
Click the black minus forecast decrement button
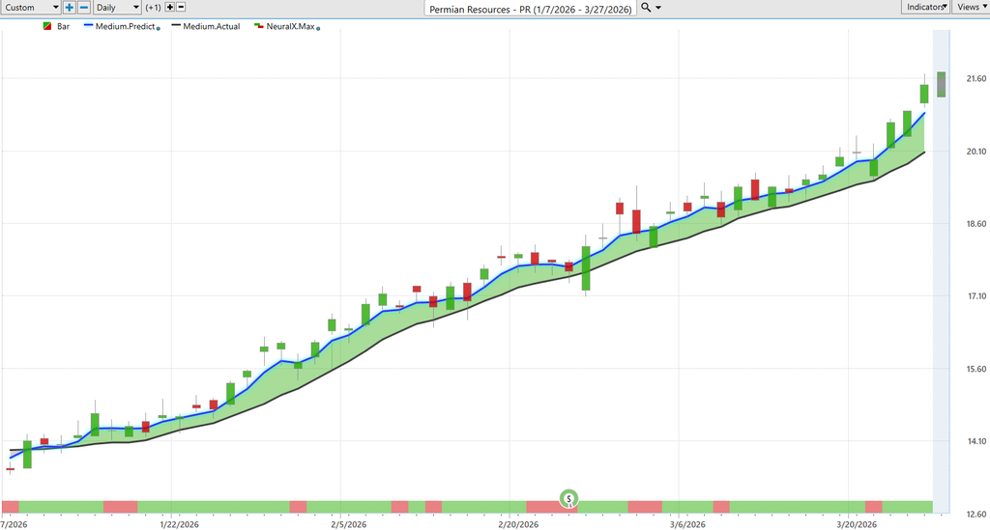pos(182,7)
